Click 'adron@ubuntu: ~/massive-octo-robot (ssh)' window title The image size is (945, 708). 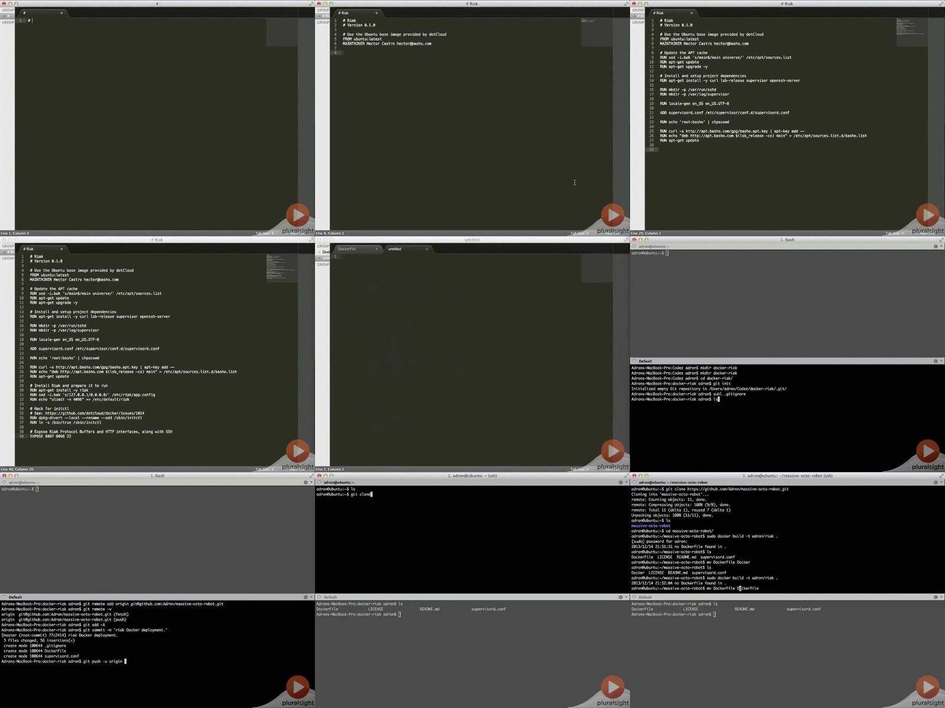coord(787,476)
